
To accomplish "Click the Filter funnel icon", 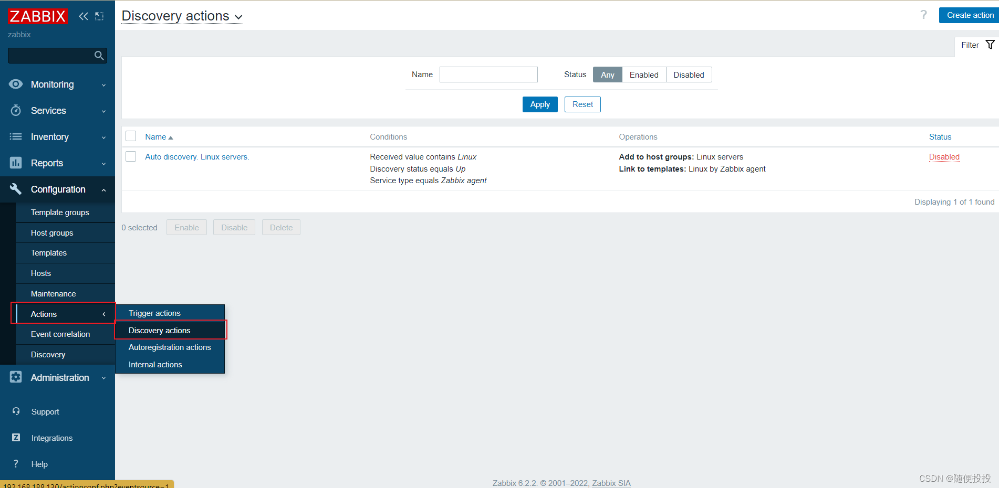I will pyautogui.click(x=990, y=45).
